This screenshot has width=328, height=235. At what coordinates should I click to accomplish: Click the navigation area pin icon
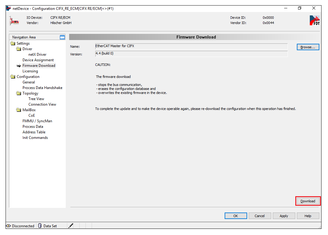point(62,37)
